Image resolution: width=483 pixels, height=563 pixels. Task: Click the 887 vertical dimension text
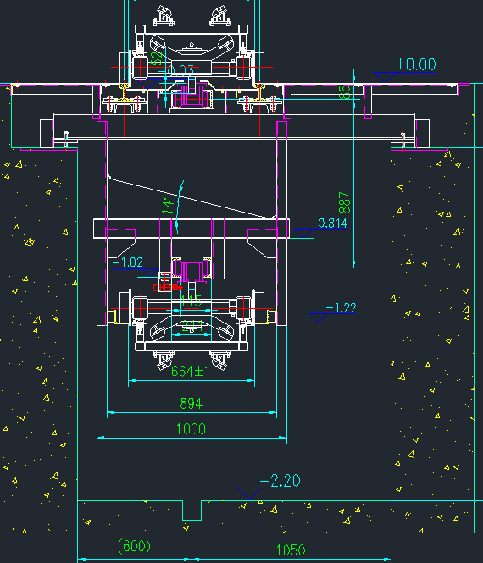coord(344,203)
